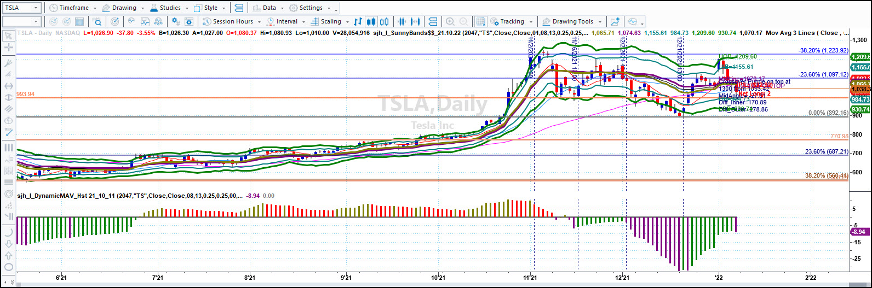Screen dimensions: 872x288
Task: Expand the empty combo box in second toolbar
Action: (x=37, y=21)
